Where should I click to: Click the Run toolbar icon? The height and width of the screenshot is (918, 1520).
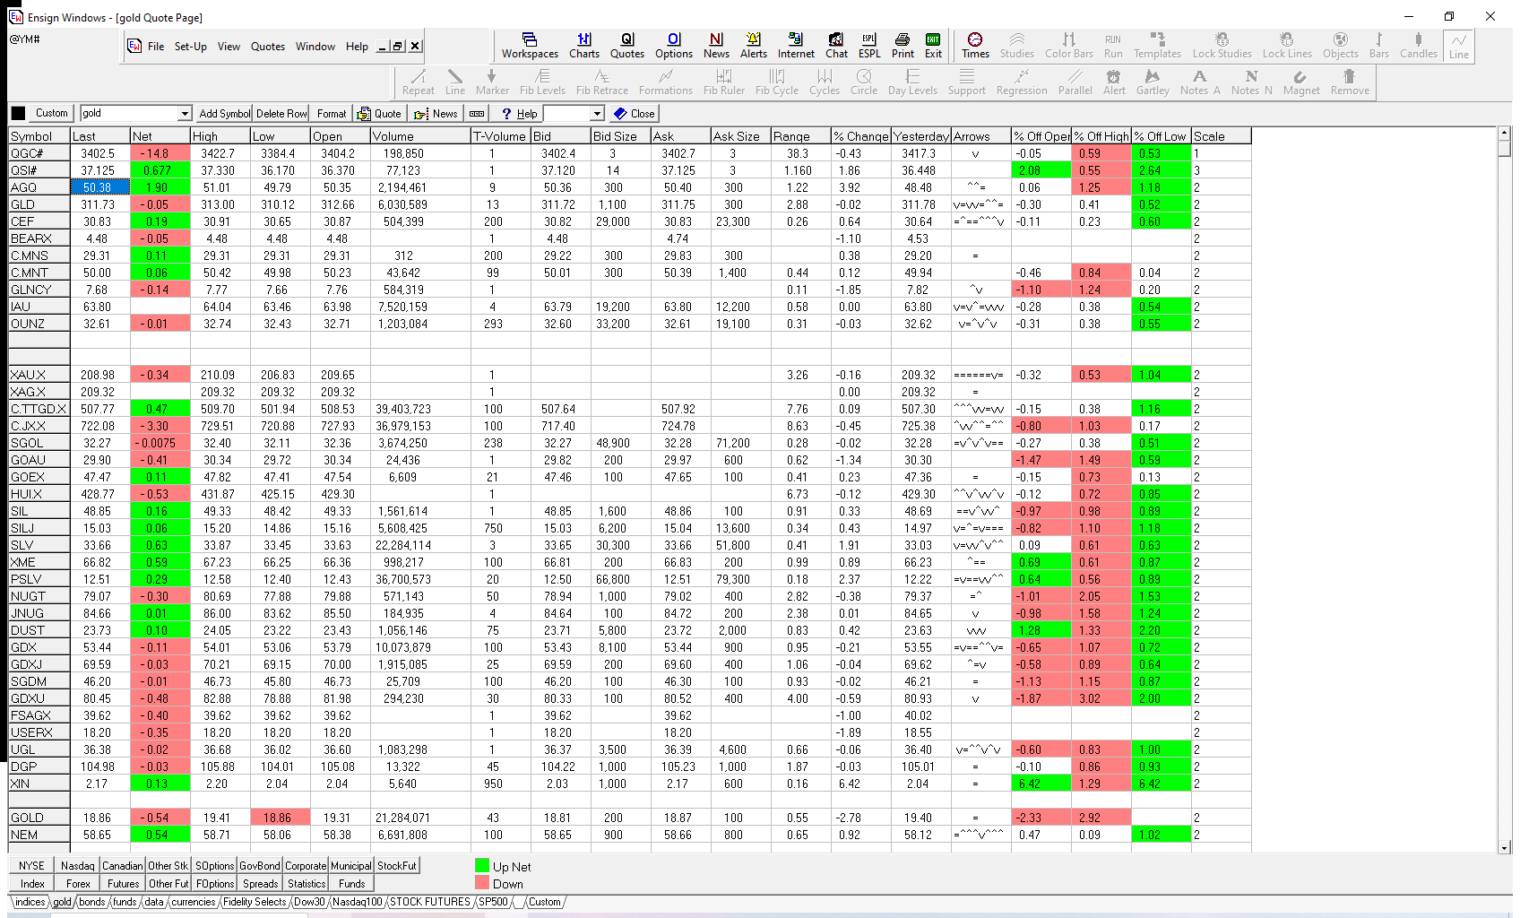click(x=1113, y=46)
